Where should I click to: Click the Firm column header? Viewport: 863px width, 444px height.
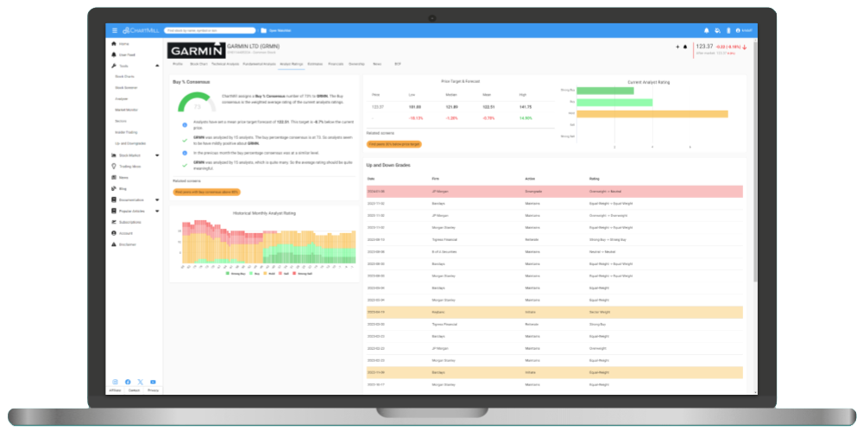coord(435,179)
